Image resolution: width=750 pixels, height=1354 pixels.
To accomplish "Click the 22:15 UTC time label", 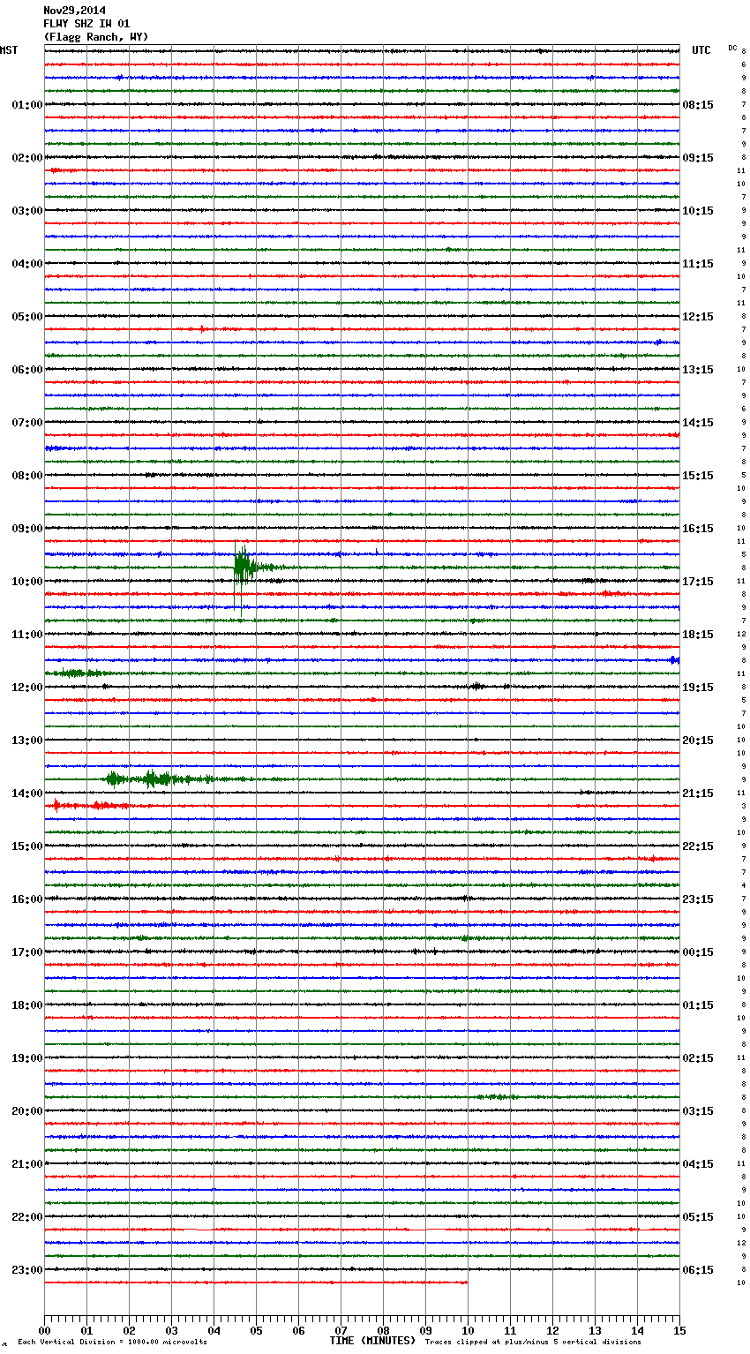I will click(x=698, y=846).
